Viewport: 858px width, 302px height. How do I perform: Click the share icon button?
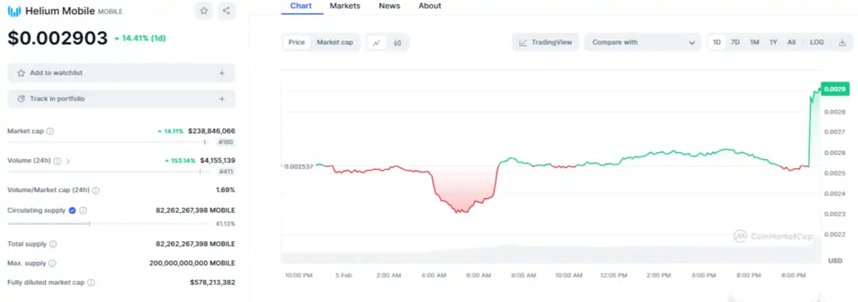coord(226,11)
